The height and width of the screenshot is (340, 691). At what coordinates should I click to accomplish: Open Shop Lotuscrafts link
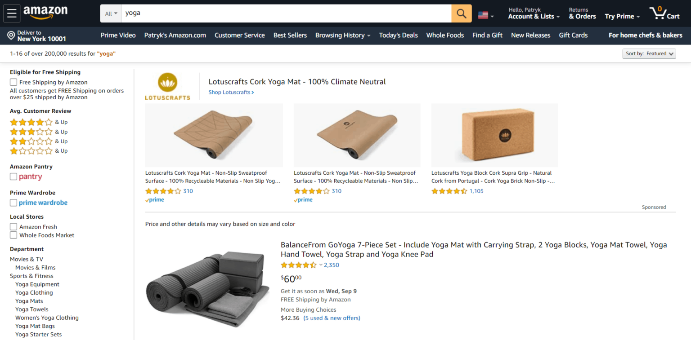point(231,92)
